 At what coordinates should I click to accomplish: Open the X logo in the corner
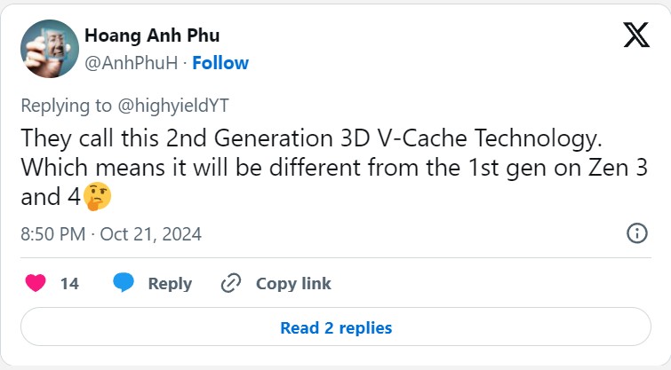point(636,35)
